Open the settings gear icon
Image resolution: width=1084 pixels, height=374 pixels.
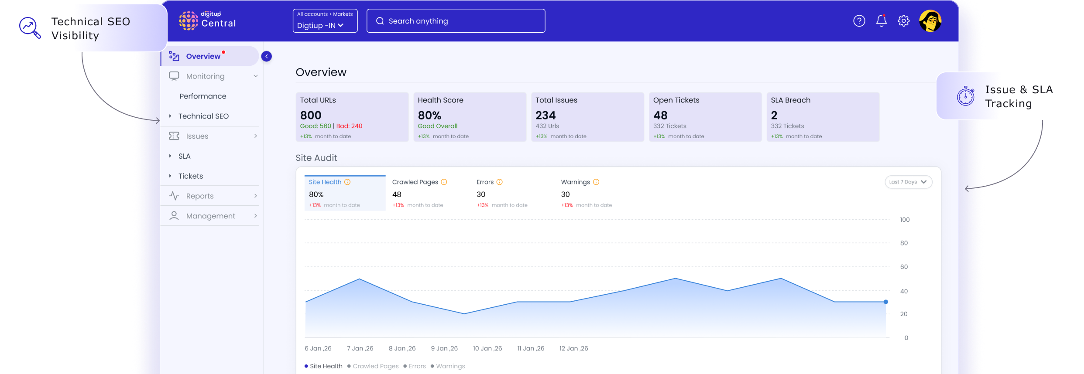point(904,20)
